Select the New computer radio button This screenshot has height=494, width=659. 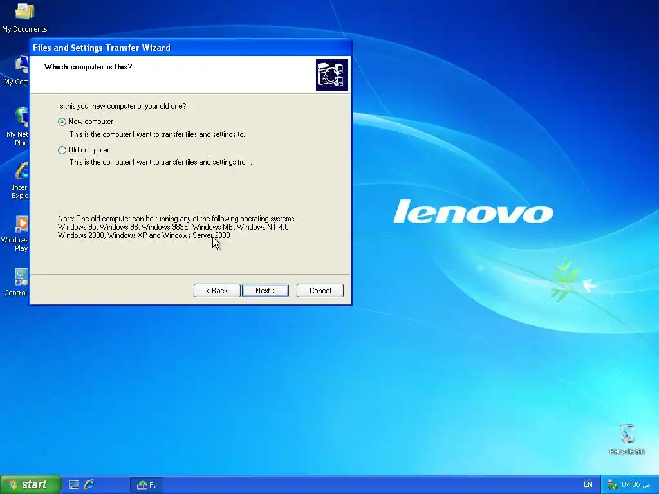pyautogui.click(x=62, y=122)
